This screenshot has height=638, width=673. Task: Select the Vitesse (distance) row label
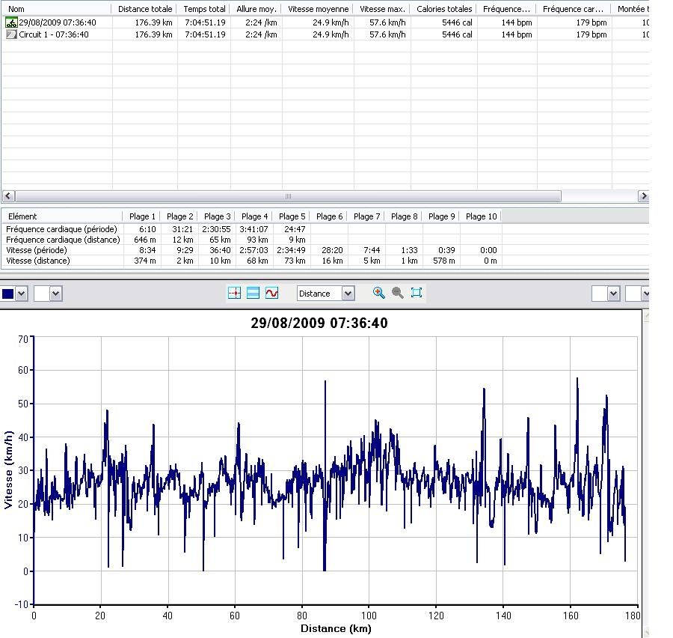38,261
